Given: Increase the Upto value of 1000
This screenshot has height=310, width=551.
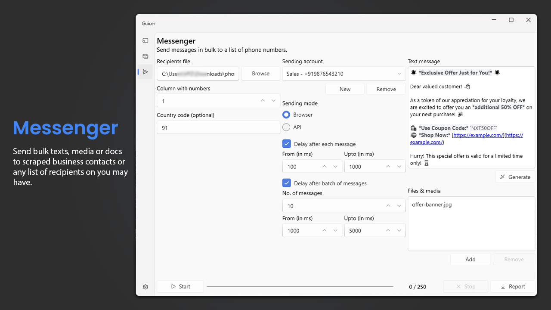Looking at the screenshot, I should 388,166.
